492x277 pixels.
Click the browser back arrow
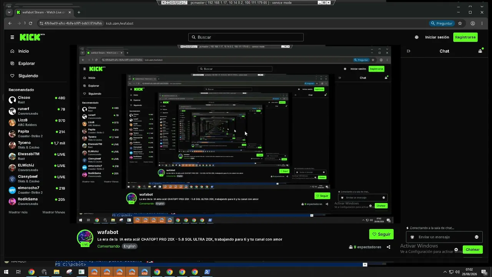pos(10,23)
